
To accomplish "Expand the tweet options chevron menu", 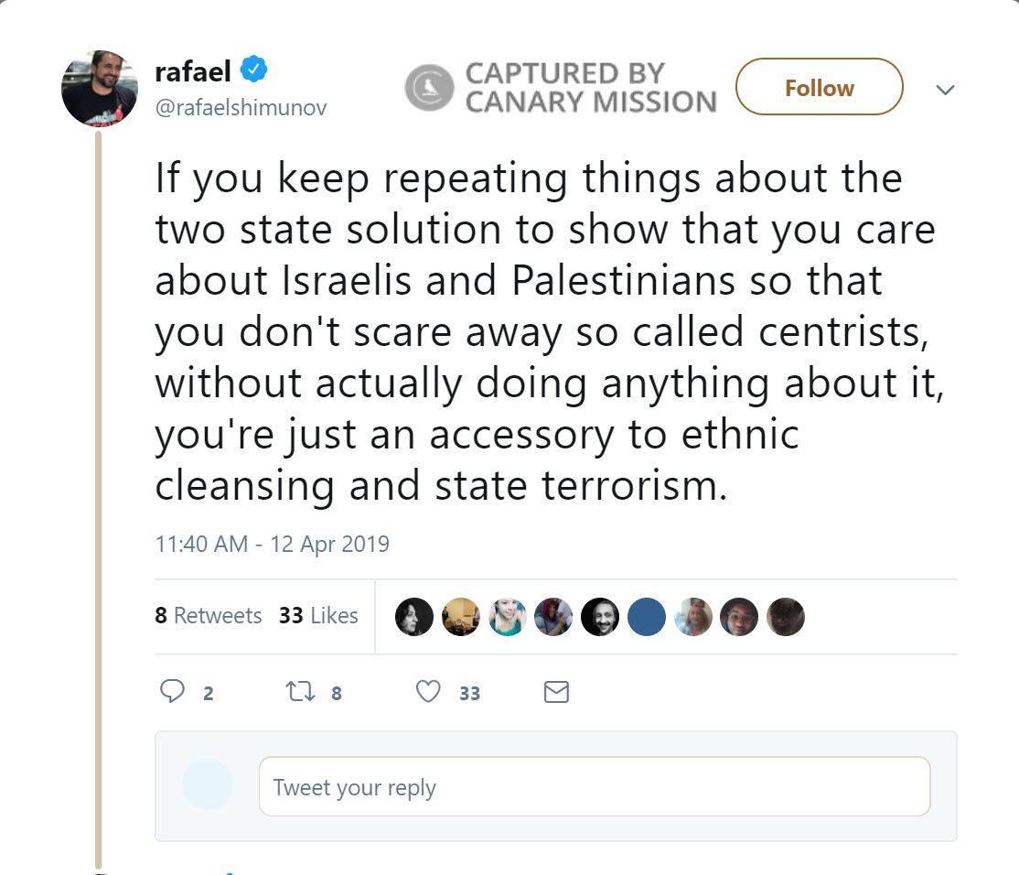I will (x=946, y=90).
